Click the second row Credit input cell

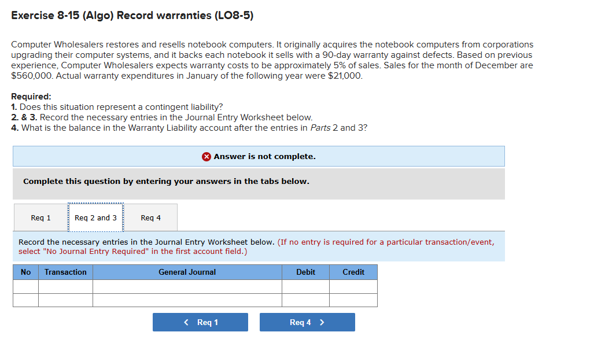click(x=353, y=300)
